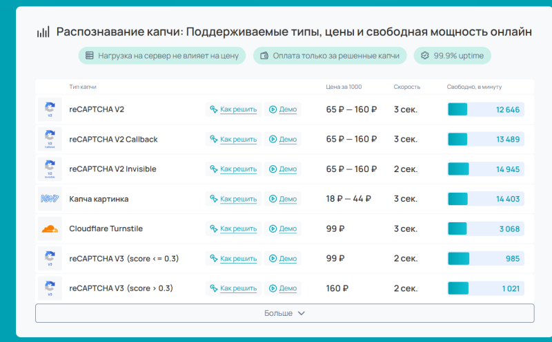Click the pointer icon in reCAPTCHA V2 Как решить

click(214, 109)
